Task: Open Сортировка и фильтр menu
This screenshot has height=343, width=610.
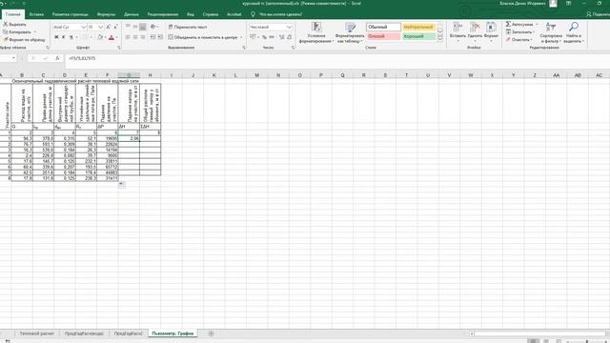Action: click(x=551, y=32)
